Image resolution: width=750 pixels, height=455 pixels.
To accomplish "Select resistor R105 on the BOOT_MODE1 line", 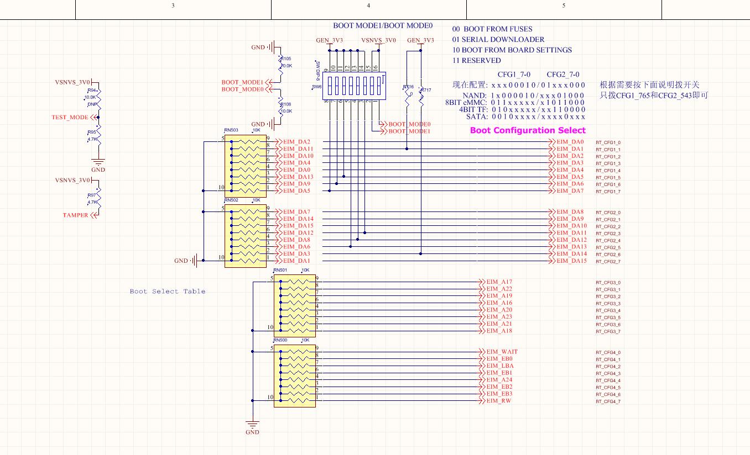I will click(x=280, y=65).
